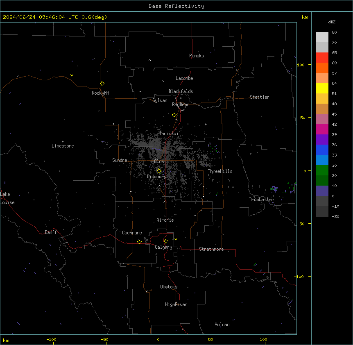Click the km unit label at top right
This screenshot has height=345, width=353.
click(x=305, y=17)
